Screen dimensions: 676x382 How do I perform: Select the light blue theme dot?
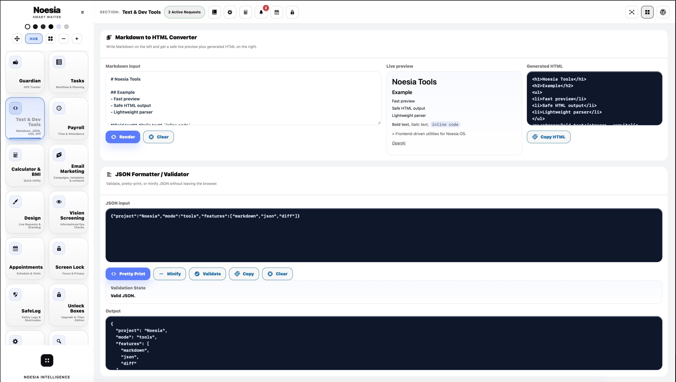click(x=59, y=27)
